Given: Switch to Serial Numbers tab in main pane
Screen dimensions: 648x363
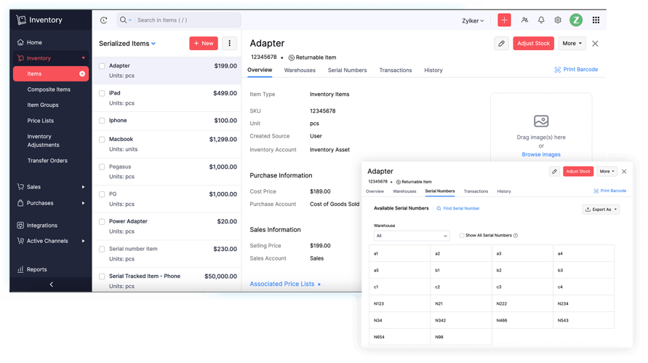Looking at the screenshot, I should click(x=347, y=71).
